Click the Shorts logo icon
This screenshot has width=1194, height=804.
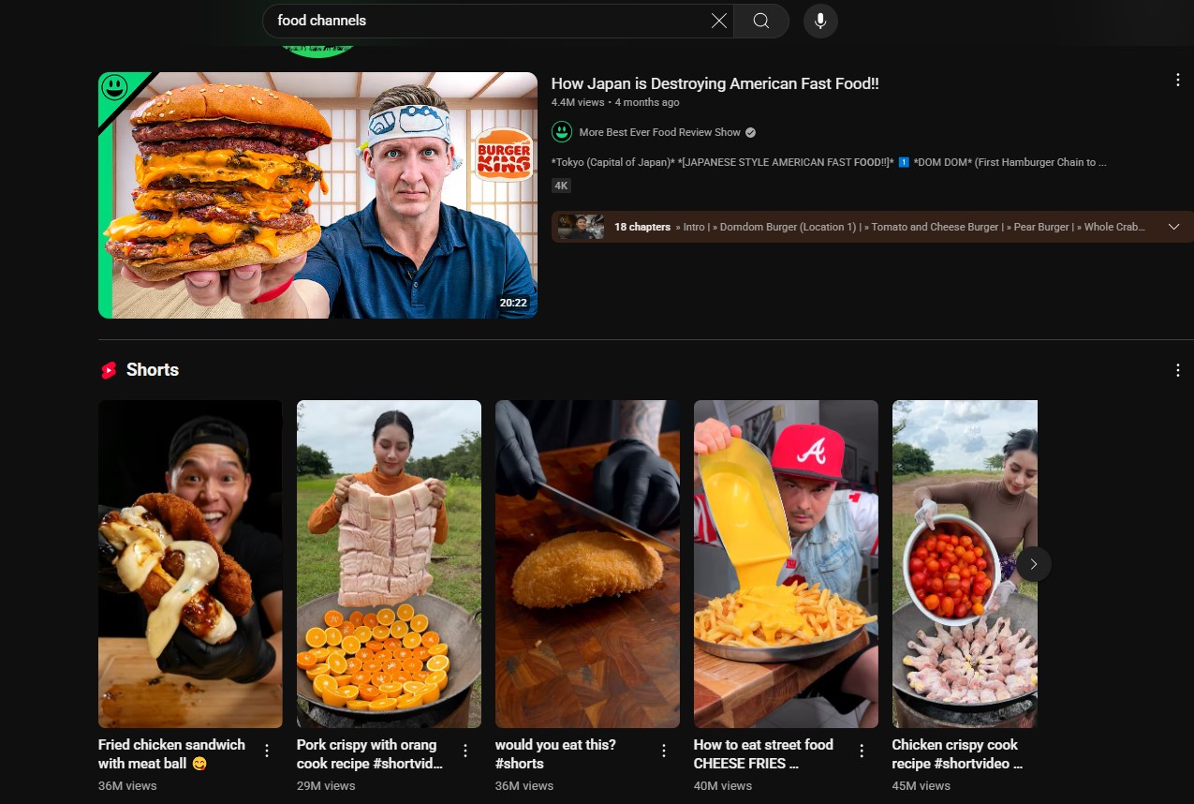click(109, 370)
